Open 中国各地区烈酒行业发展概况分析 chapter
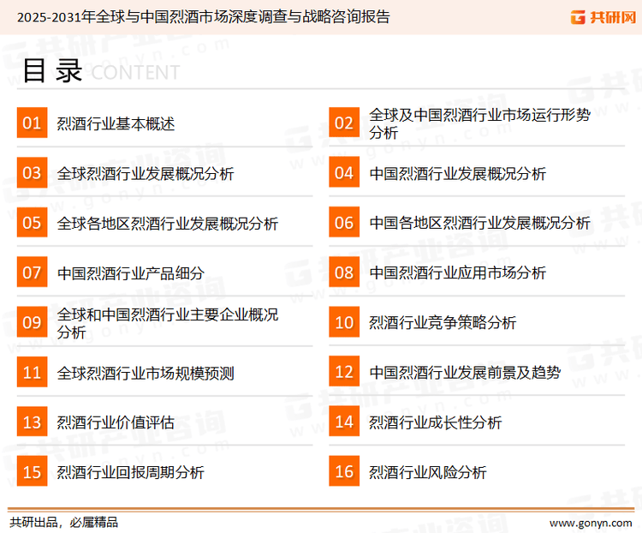Image resolution: width=642 pixels, height=533 pixels. point(479,224)
